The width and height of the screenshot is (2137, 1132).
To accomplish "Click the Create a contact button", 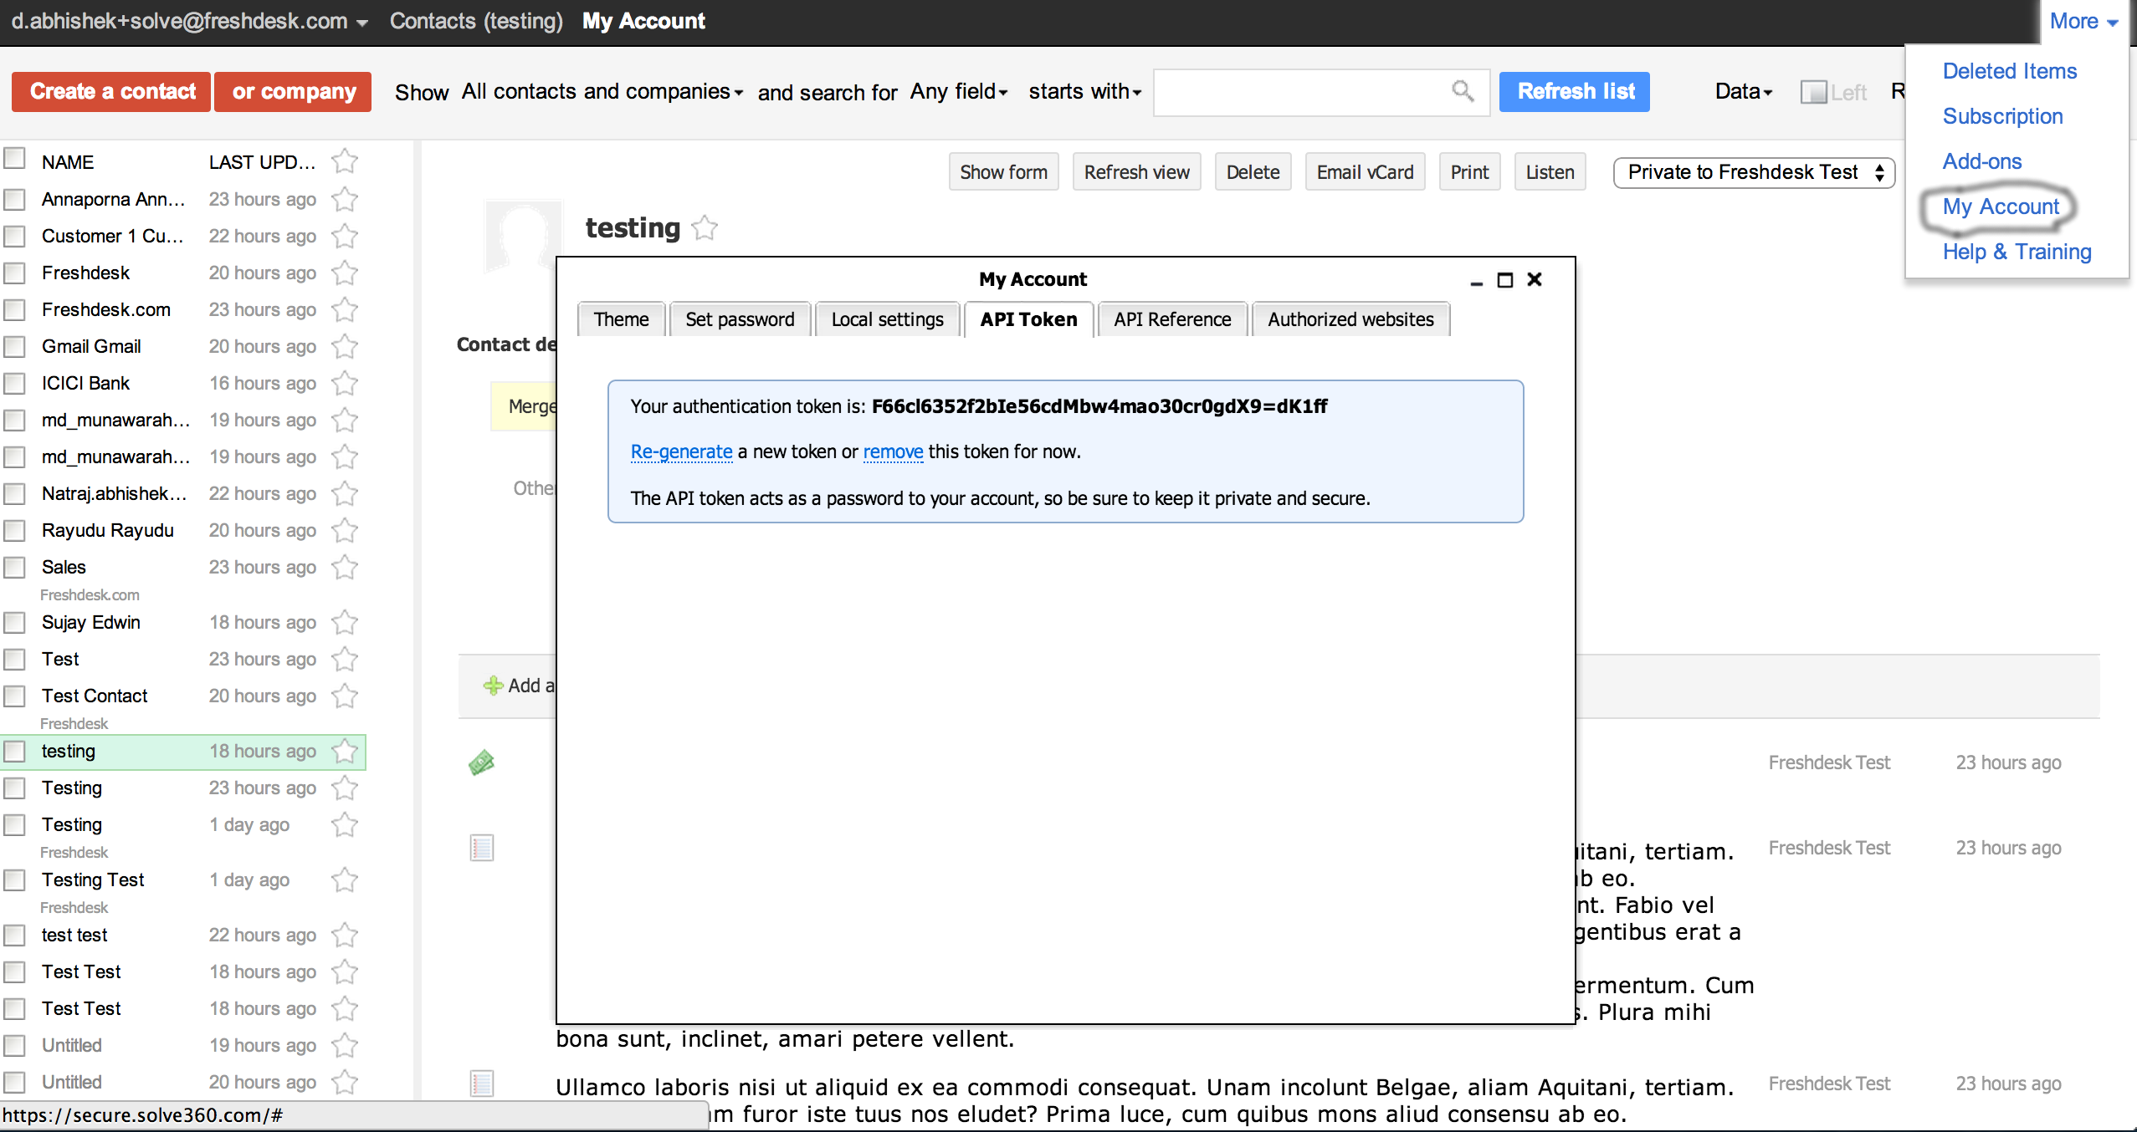I will (x=111, y=91).
